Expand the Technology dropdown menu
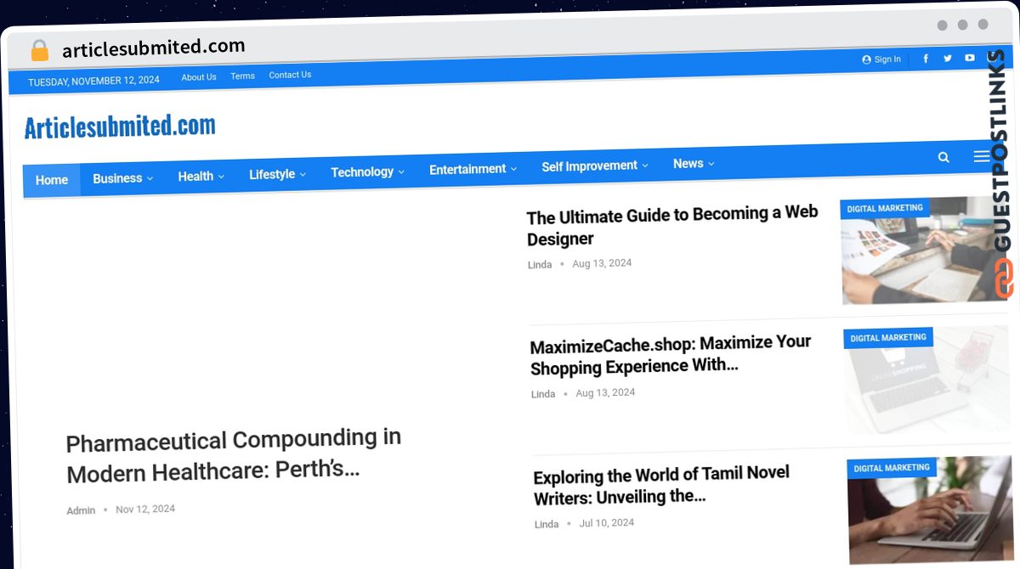1020x569 pixels. [x=367, y=172]
